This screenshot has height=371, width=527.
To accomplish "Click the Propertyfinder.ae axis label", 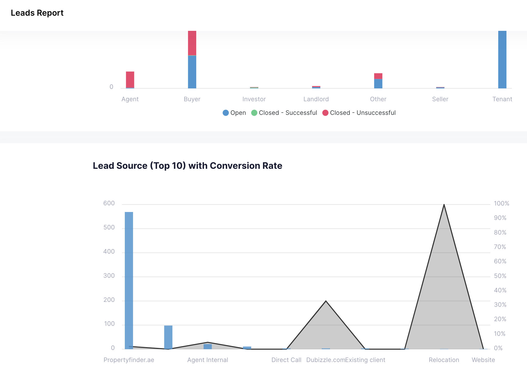I will pyautogui.click(x=129, y=360).
